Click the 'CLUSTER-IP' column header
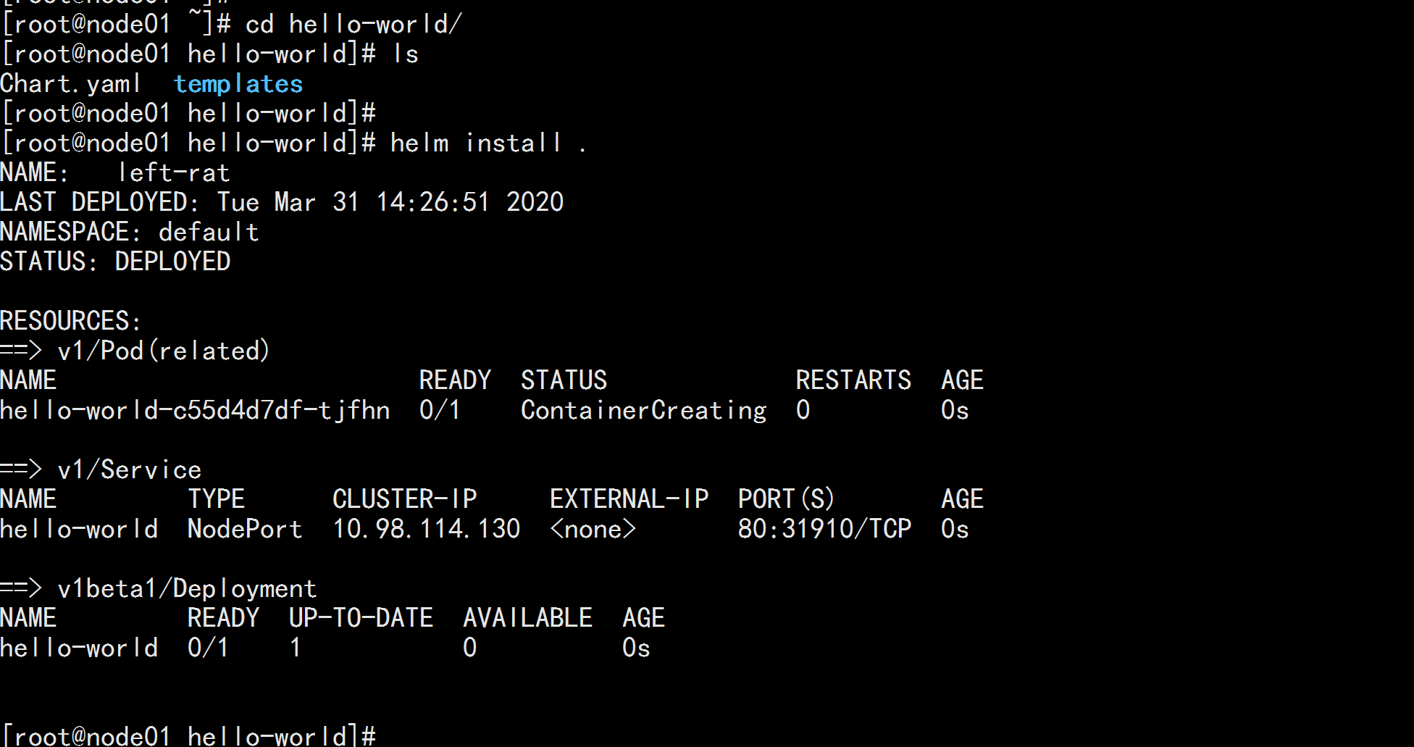Image resolution: width=1414 pixels, height=747 pixels. click(405, 499)
